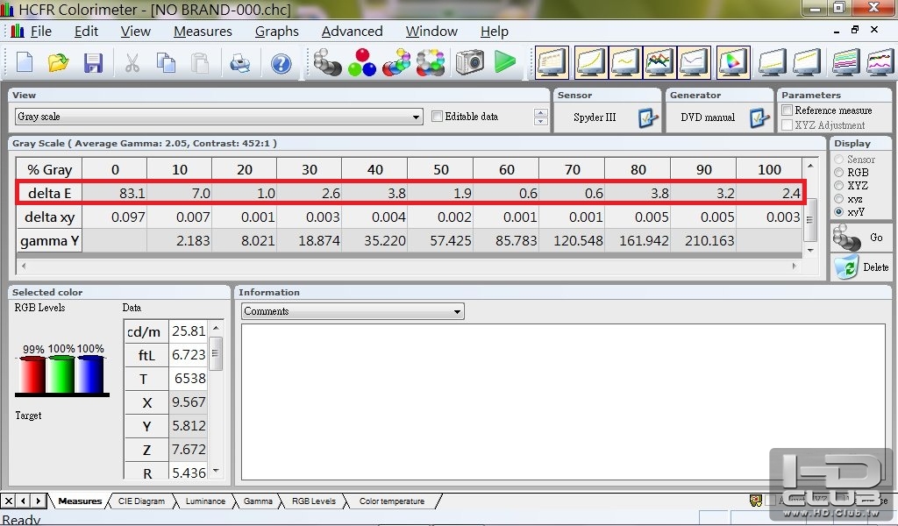Open the Gray scale view dropdown
898x526 pixels.
(x=218, y=117)
